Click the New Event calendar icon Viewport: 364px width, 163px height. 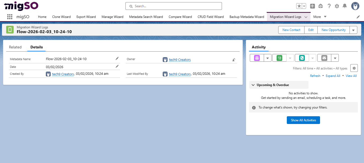tap(257, 58)
